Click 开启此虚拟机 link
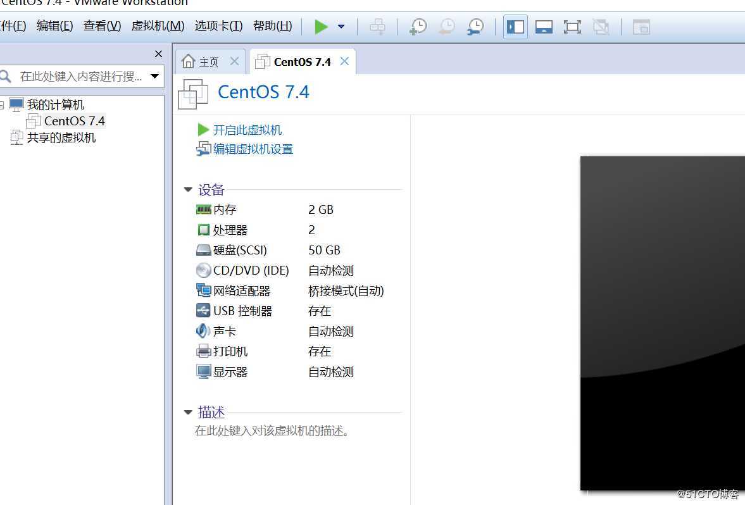This screenshot has width=745, height=505. pyautogui.click(x=247, y=130)
